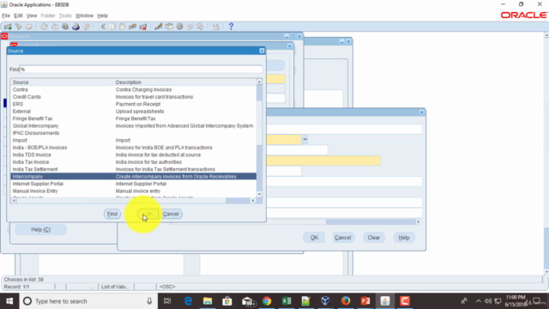Click Source list horizontal scroll-right arrow
The height and width of the screenshot is (309, 549).
click(253, 201)
